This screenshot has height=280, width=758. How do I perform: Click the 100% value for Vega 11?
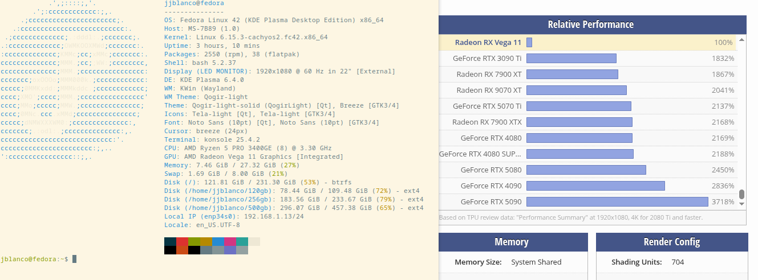pos(724,42)
